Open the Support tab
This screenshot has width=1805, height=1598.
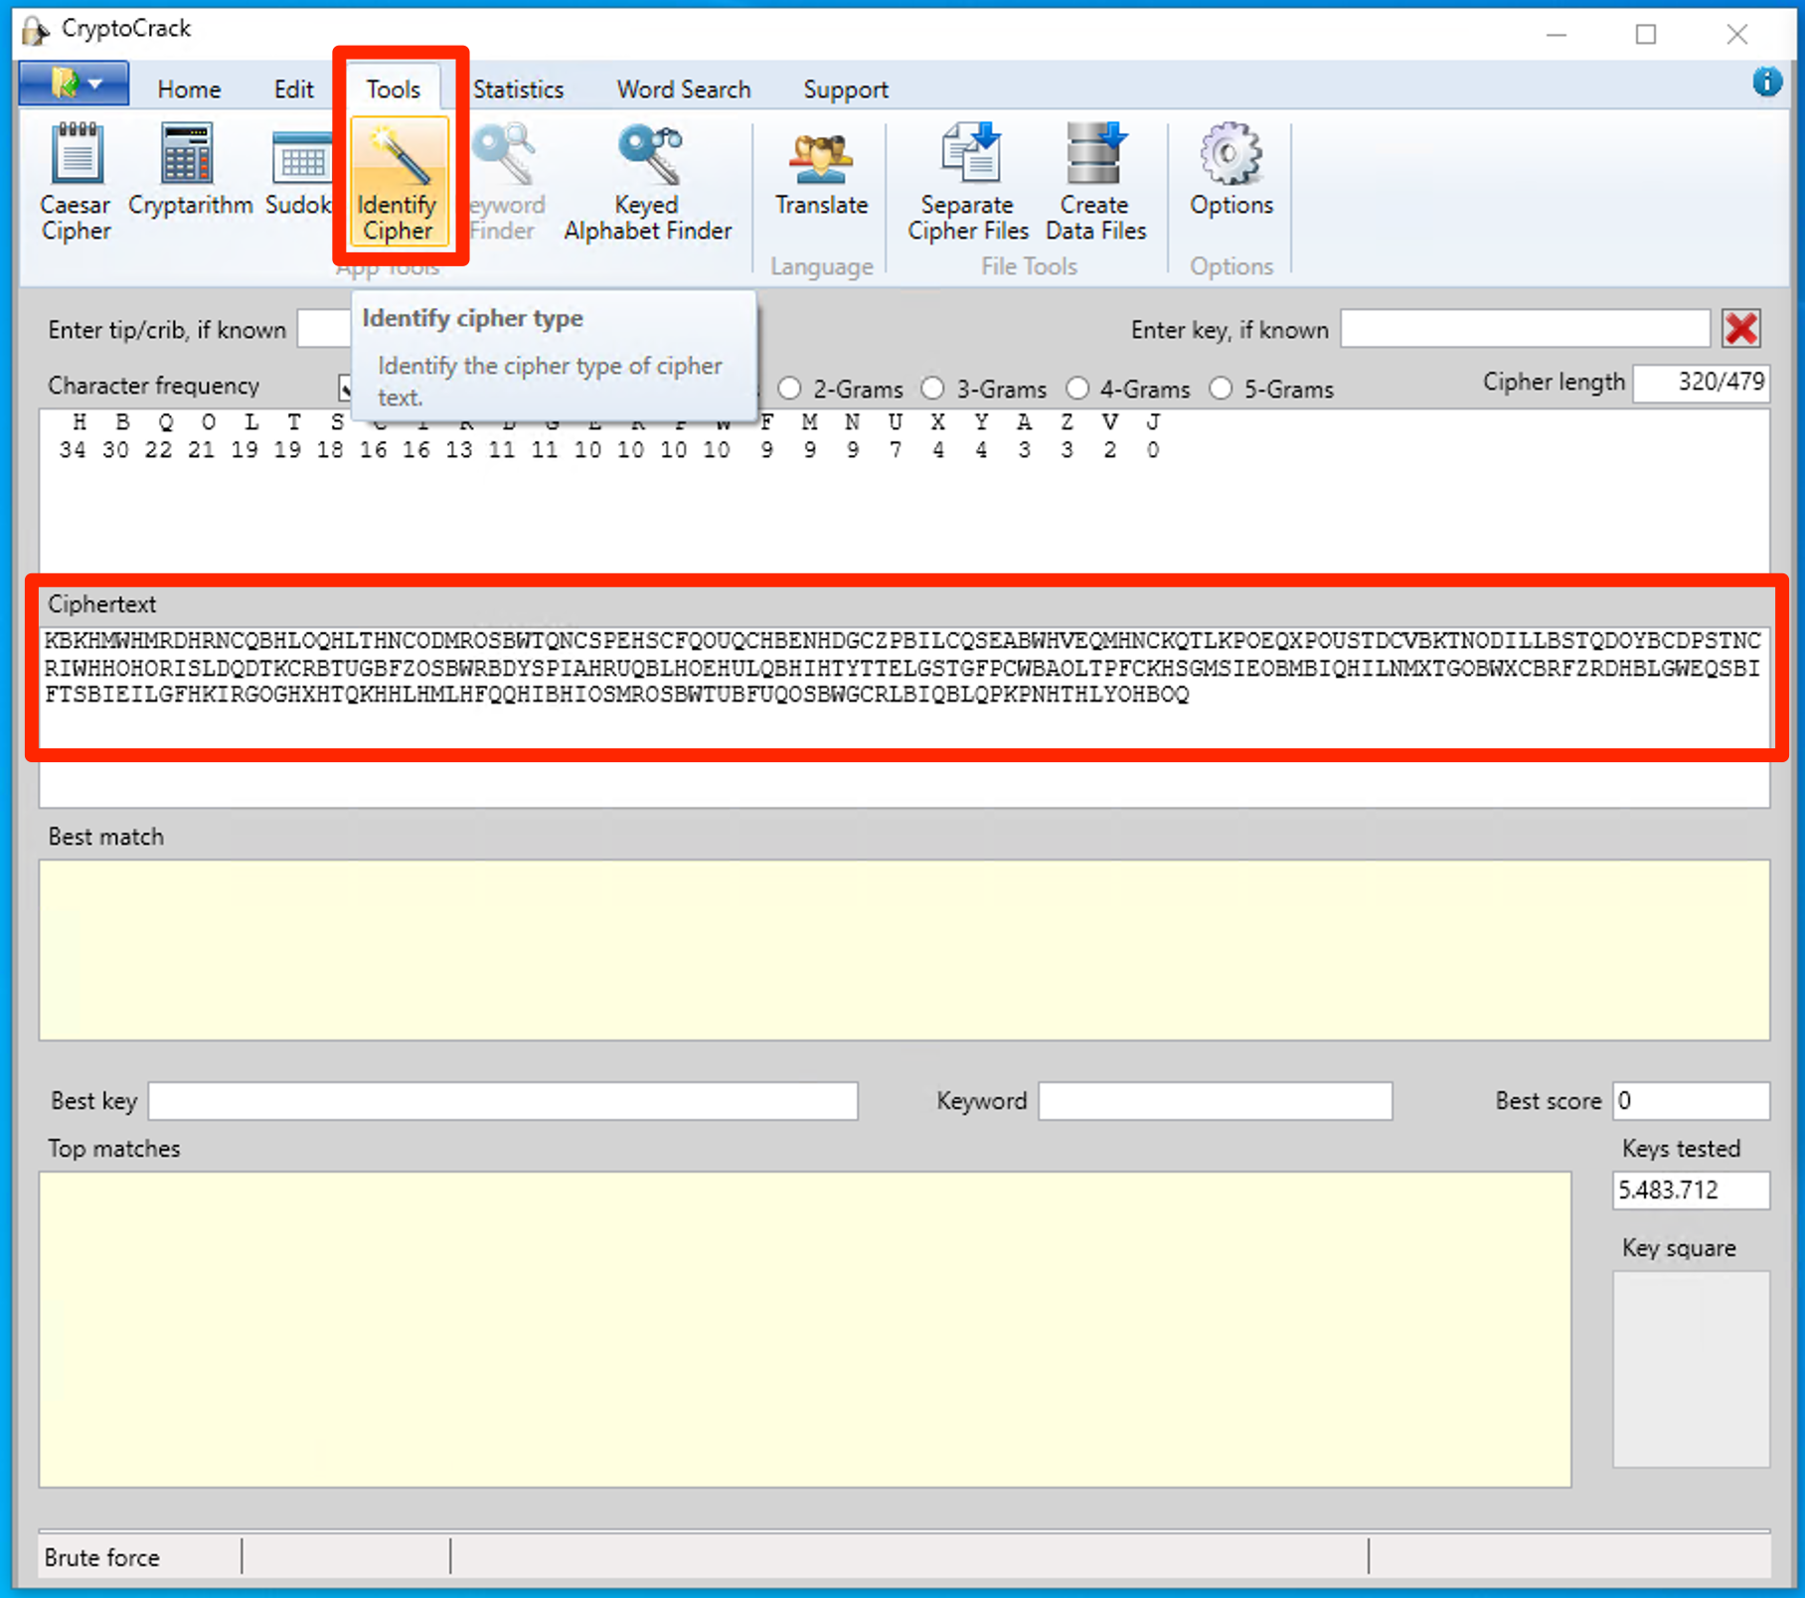(845, 89)
